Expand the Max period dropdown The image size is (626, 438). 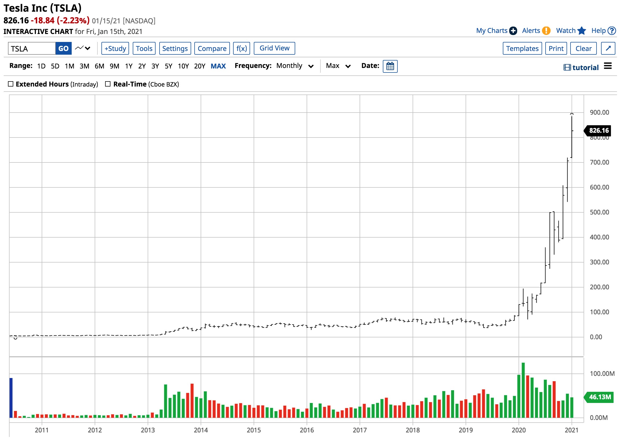coord(338,66)
